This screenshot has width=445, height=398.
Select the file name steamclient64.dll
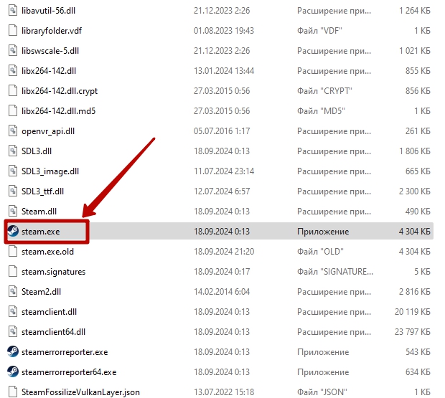[x=53, y=332]
